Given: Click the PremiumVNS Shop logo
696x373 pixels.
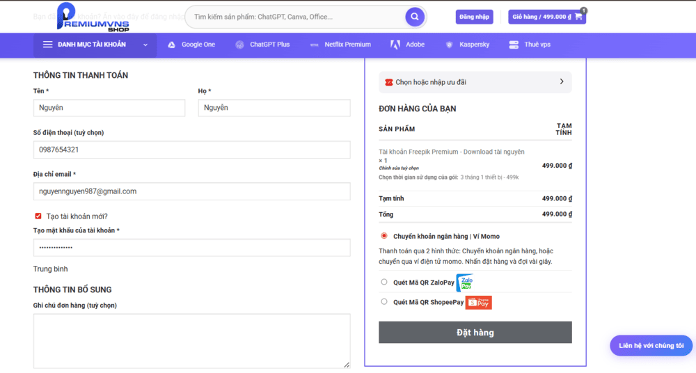Looking at the screenshot, I should tap(93, 17).
